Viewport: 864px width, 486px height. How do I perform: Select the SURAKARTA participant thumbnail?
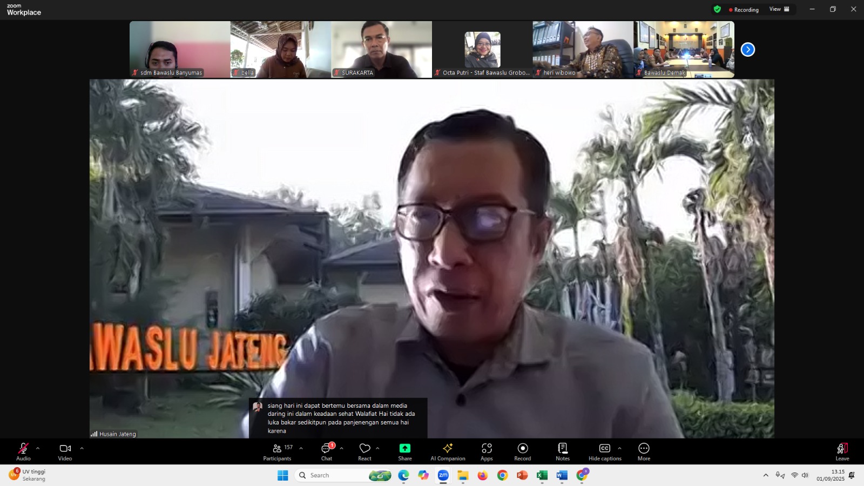(381, 50)
